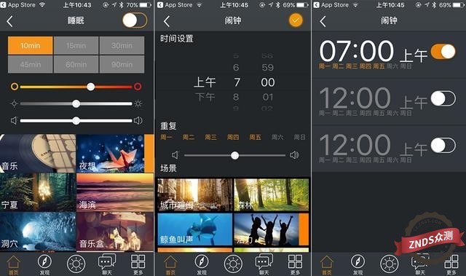Open the 聊天 chat tab on sleep screen
Image resolution: width=466 pixels, height=276 pixels.
click(107, 264)
